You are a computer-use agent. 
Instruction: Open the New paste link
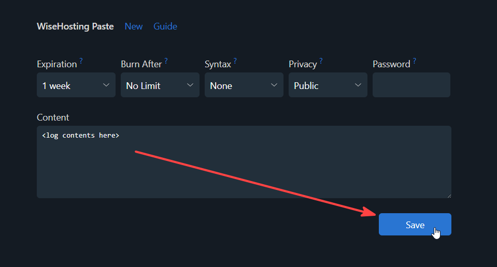133,26
